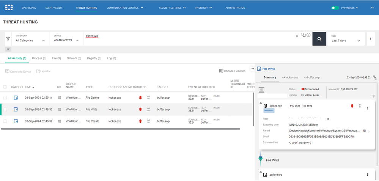The image size is (379, 181).
Task: Open the query help question icon
Action: tap(308, 35)
